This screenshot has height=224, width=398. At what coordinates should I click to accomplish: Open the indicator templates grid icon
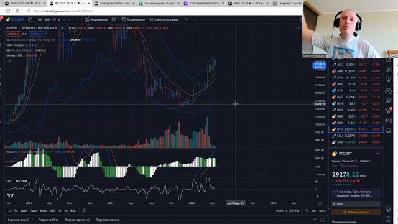[114, 19]
